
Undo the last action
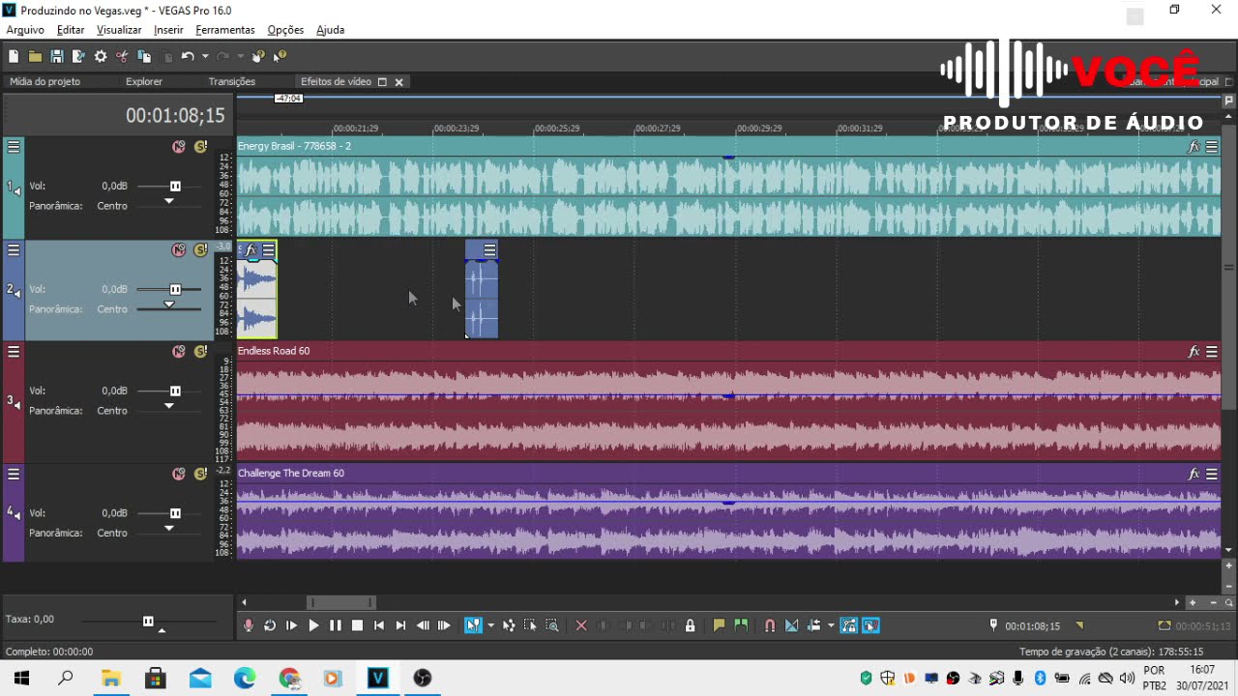[x=188, y=56]
